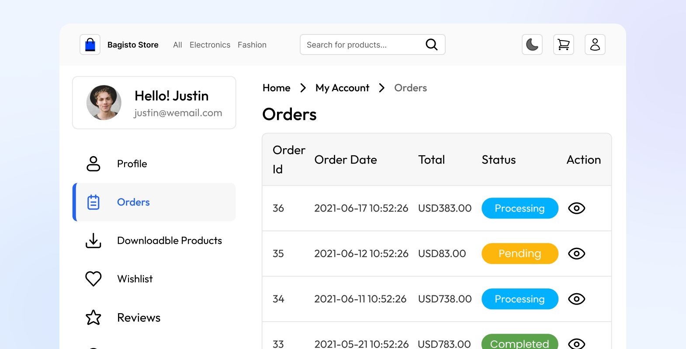This screenshot has height=349, width=686.
Task: View order 34 via the eye icon
Action: click(577, 299)
